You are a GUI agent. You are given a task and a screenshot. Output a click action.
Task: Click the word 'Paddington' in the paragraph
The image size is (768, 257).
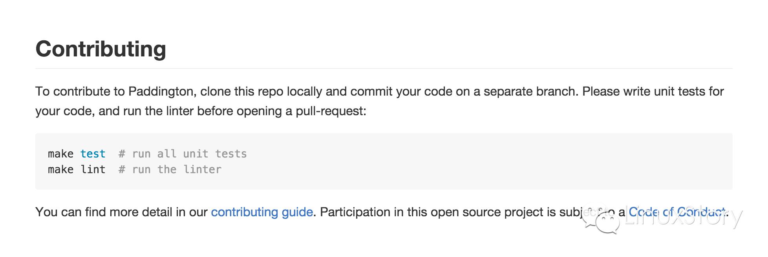tap(161, 91)
